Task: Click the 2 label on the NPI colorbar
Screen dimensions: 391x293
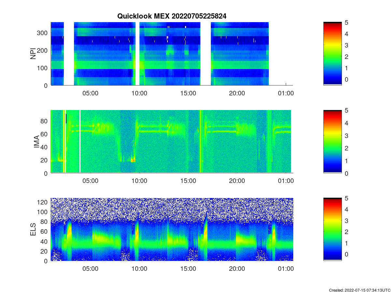Action: 347,57
